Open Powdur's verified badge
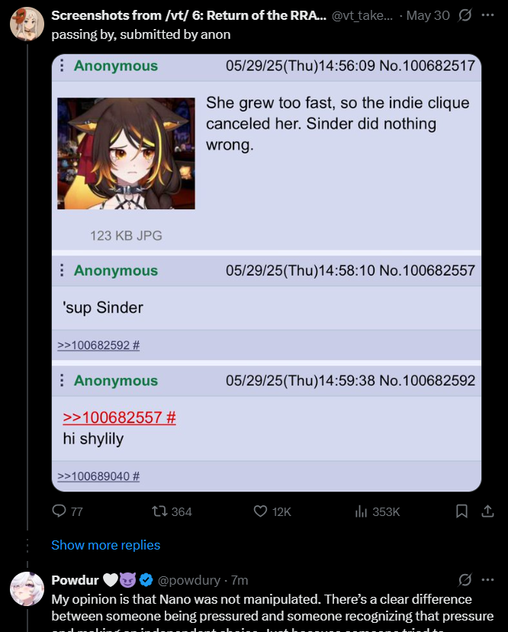The image size is (508, 632). (146, 580)
